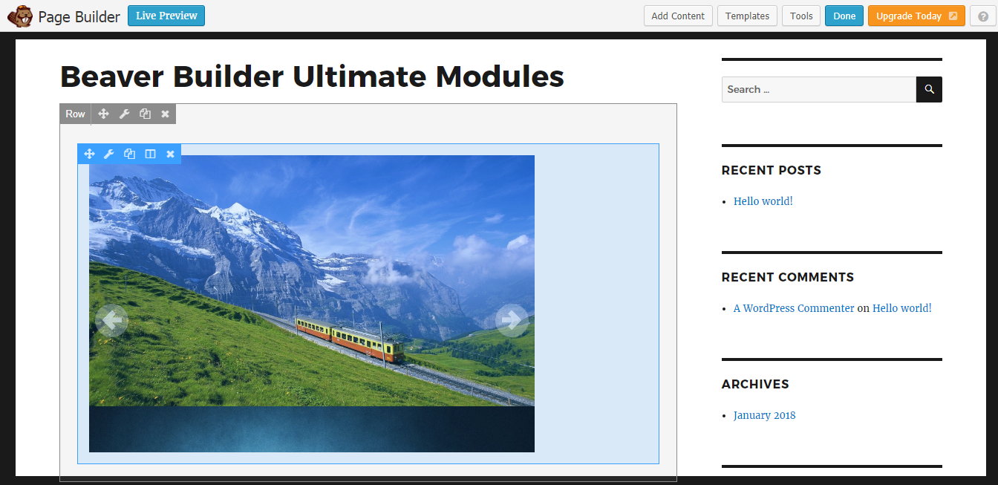Duplicate the slider module
998x485 pixels.
[x=129, y=154]
